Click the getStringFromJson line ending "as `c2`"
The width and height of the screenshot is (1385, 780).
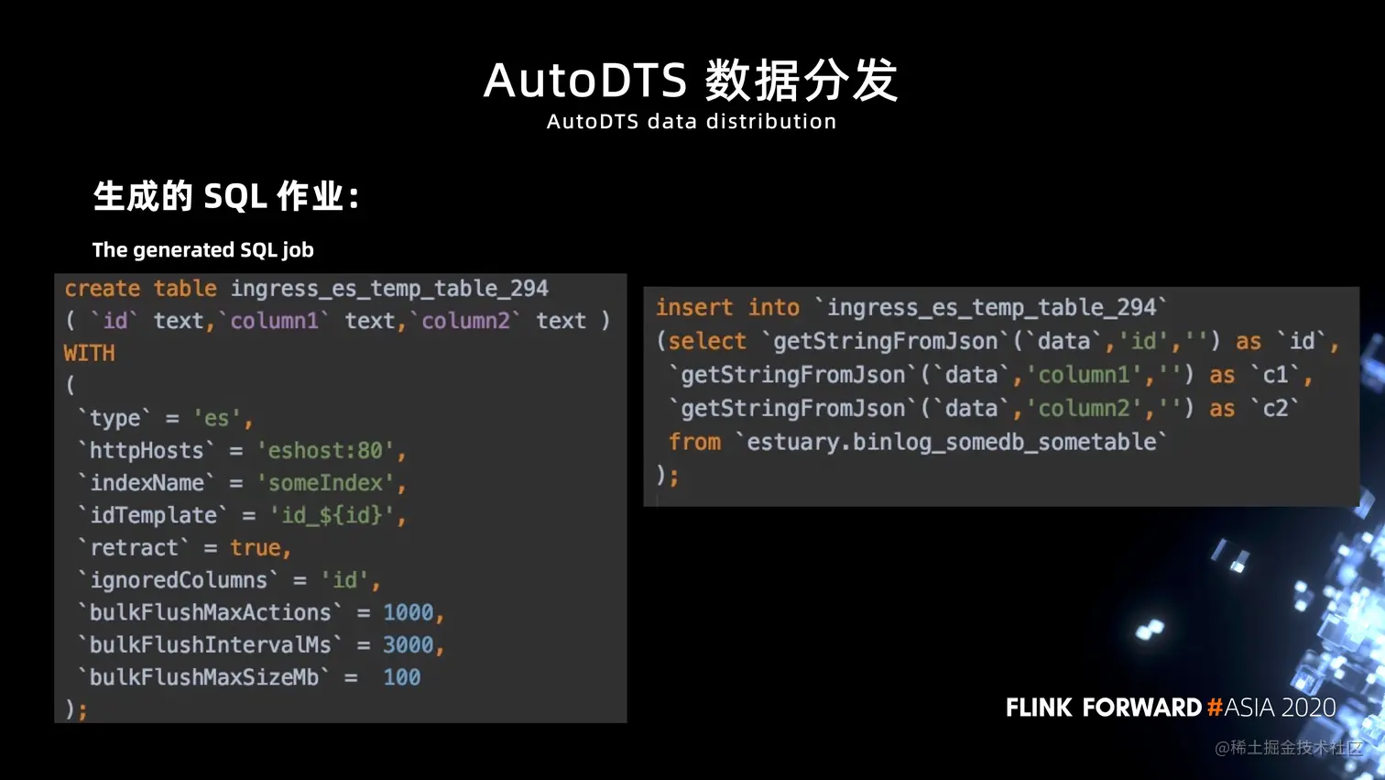point(985,409)
